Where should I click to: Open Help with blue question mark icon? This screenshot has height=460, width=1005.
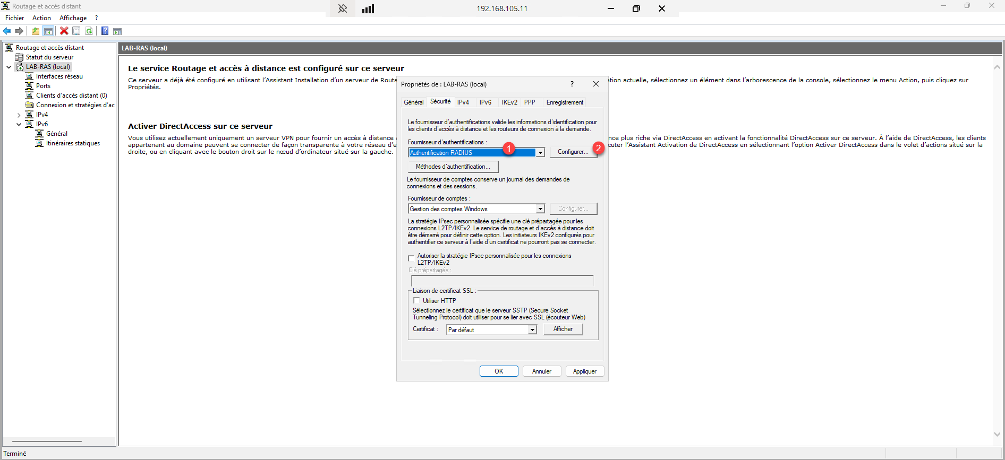105,31
